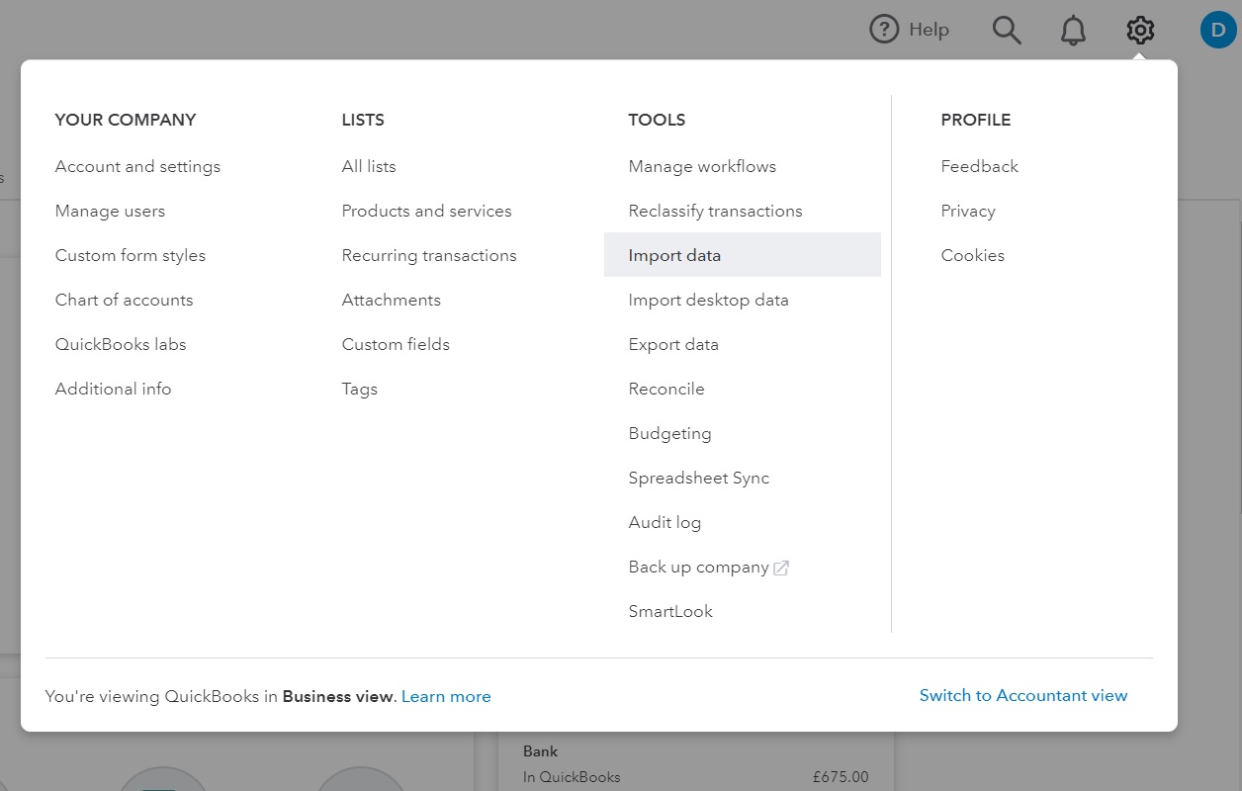The width and height of the screenshot is (1242, 791).
Task: Open Privacy under Profile
Action: coord(968,211)
